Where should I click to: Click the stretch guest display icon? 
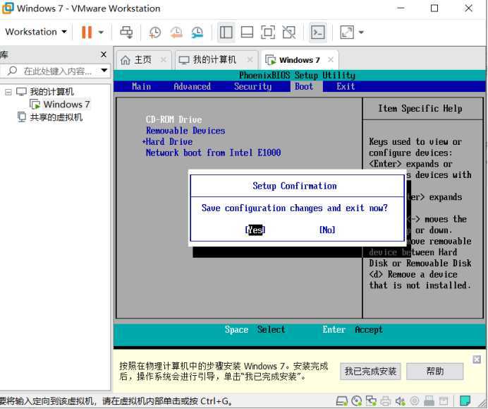[347, 32]
